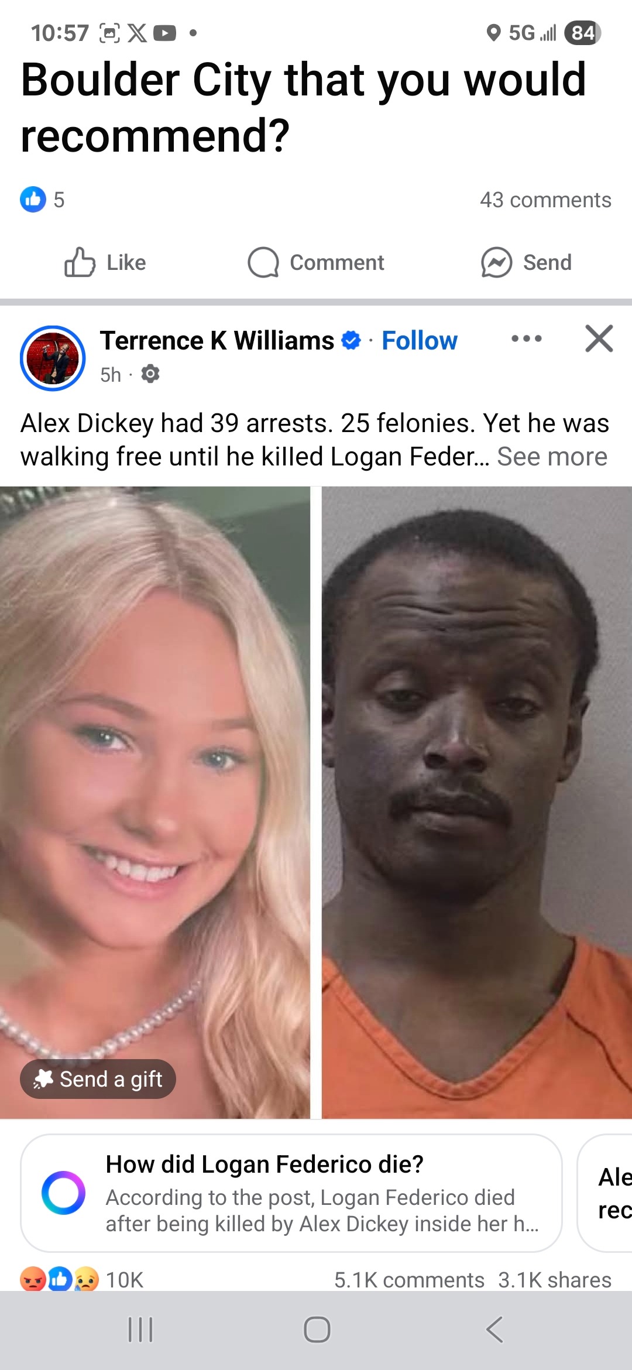Tap the verified badge beside Terrence K Williams

coord(351,340)
